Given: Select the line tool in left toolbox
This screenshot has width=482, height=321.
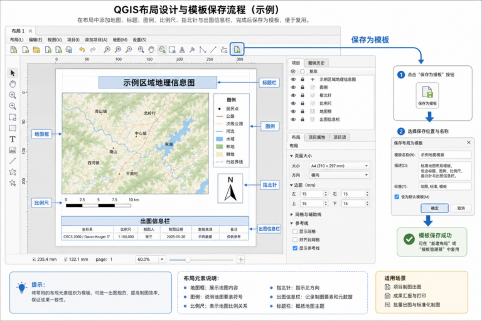Looking at the screenshot, I should (x=13, y=161).
